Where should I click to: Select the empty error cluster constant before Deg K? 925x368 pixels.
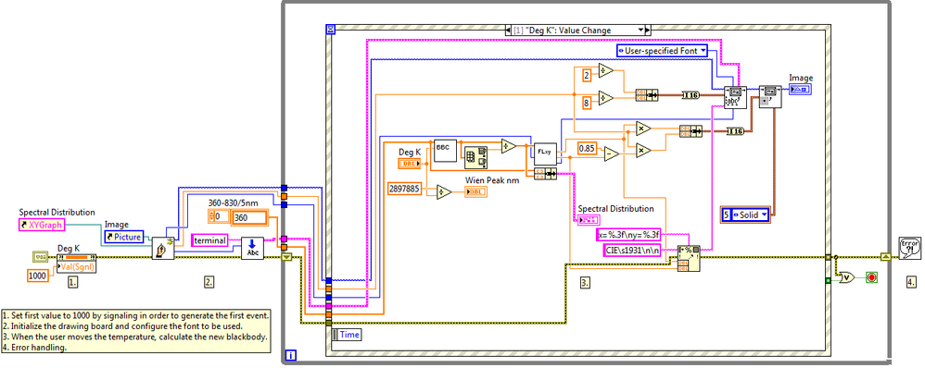(39, 257)
